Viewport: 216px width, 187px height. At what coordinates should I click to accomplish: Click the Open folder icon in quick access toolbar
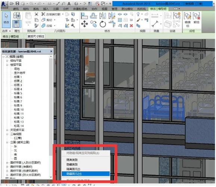(x=12, y=3)
